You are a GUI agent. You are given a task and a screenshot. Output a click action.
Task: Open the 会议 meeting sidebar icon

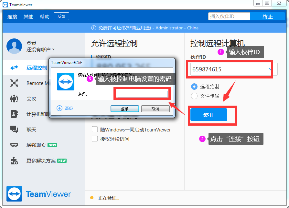coord(14,99)
